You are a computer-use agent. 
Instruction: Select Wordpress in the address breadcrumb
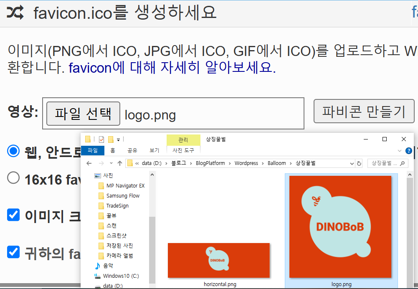pyautogui.click(x=246, y=163)
